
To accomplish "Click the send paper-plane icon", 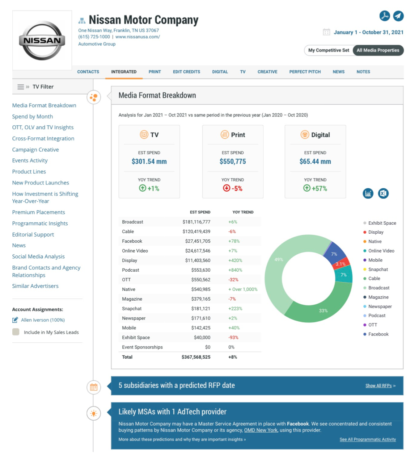I will coord(398,16).
